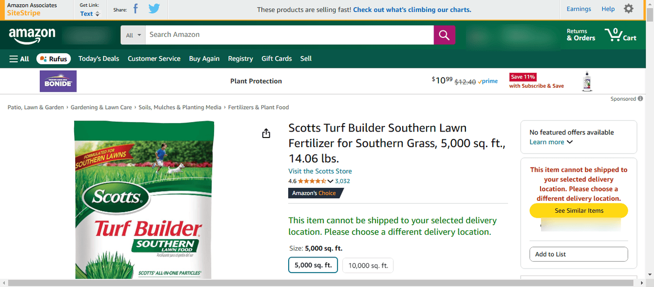Click the See Similar Items button
Image resolution: width=654 pixels, height=287 pixels.
pos(578,211)
